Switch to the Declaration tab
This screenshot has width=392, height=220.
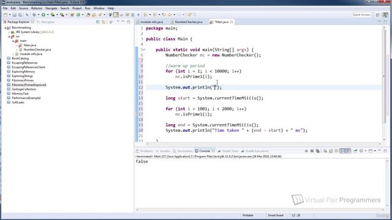pos(183,151)
